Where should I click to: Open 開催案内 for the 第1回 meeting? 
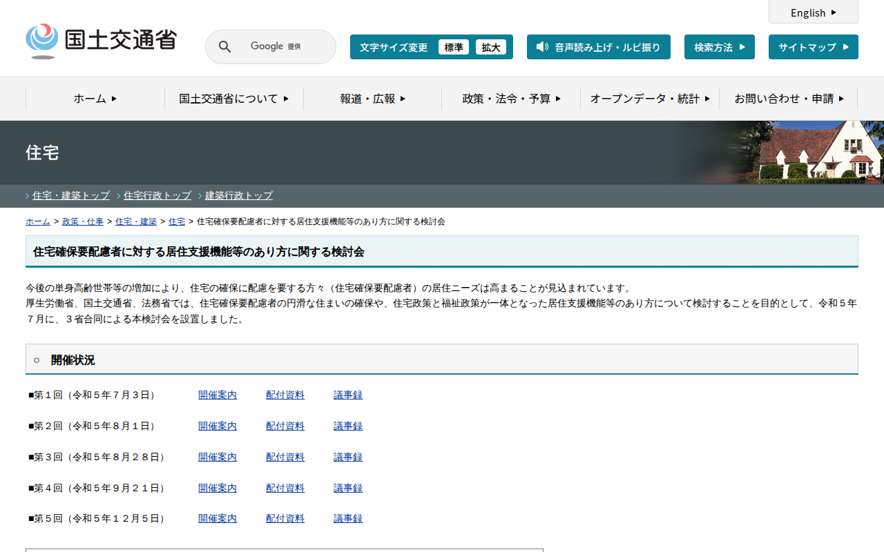(x=217, y=395)
